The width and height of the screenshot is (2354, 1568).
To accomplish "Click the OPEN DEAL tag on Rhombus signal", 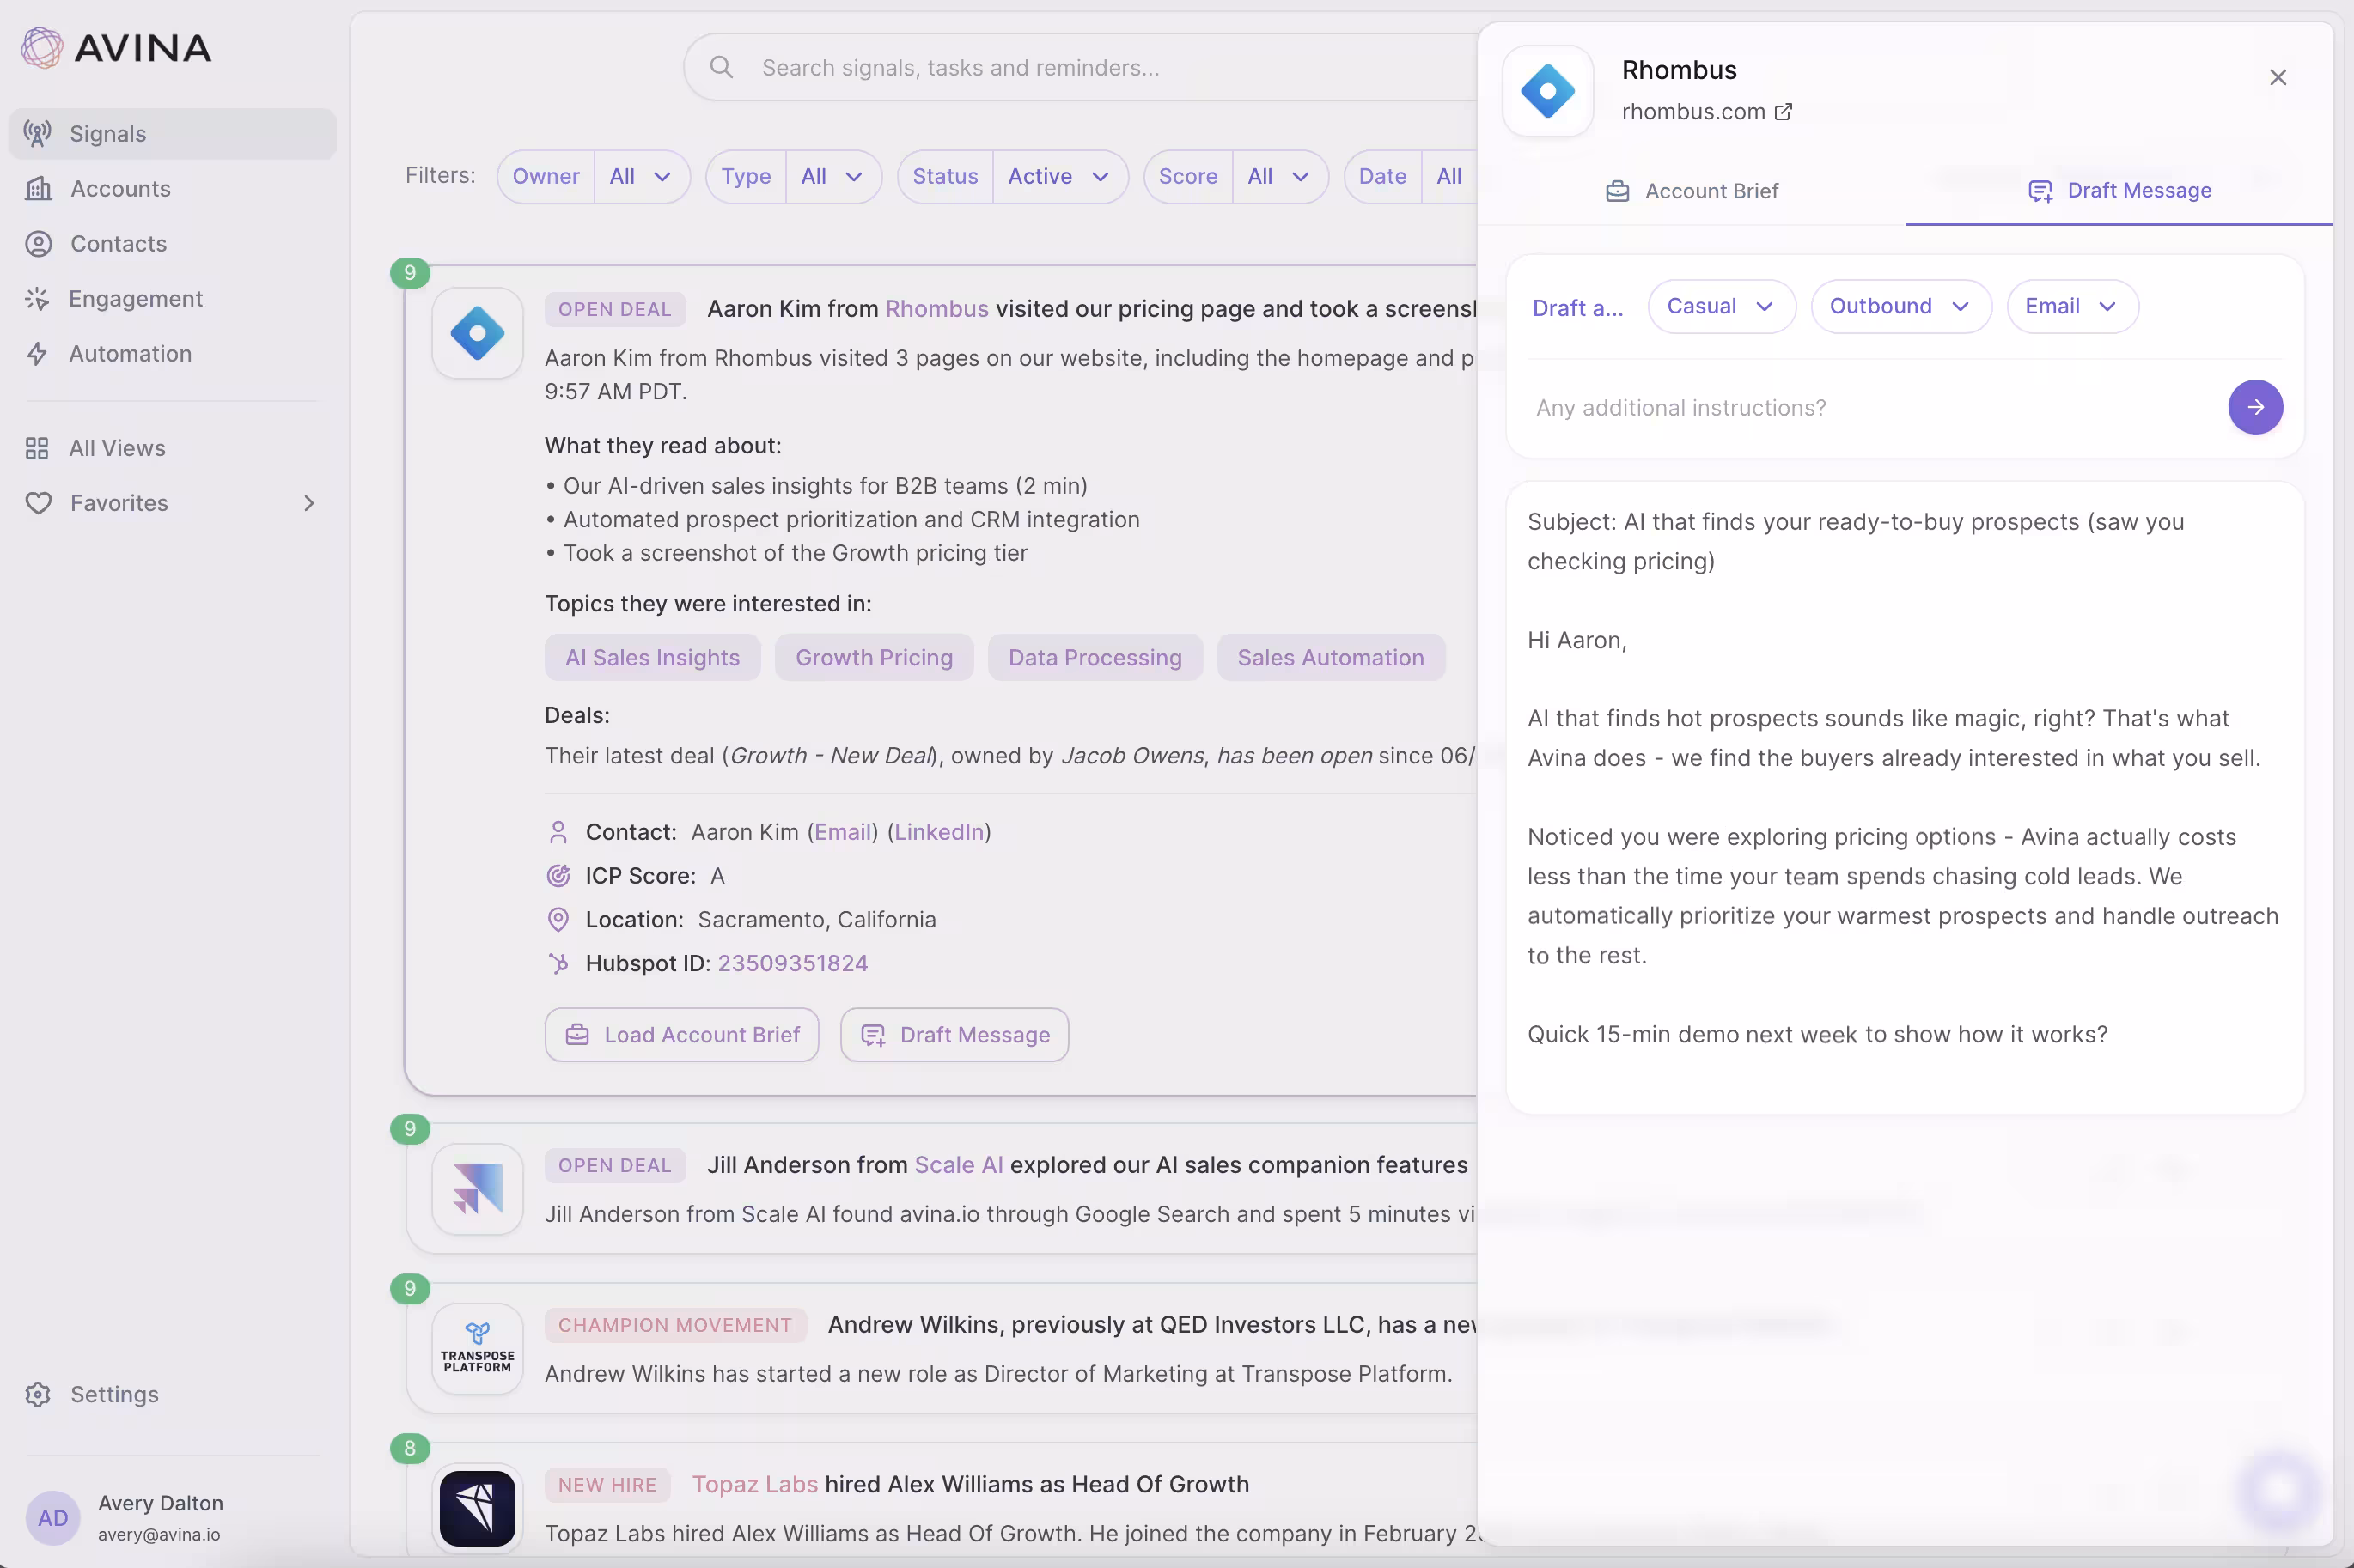I will [x=614, y=309].
